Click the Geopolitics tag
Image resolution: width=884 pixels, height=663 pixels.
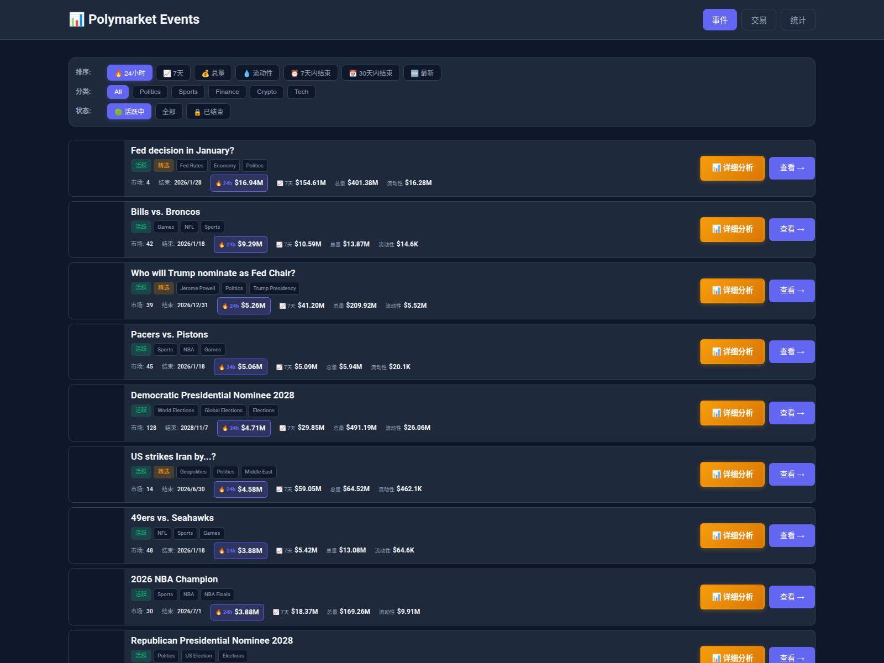(x=193, y=472)
